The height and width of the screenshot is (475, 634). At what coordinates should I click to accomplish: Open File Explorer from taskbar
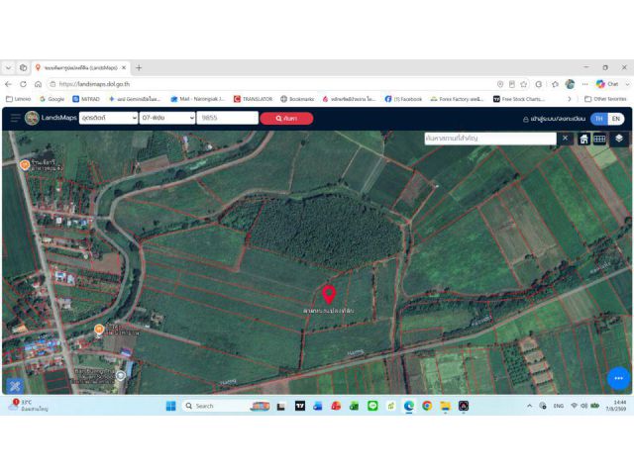coord(445,406)
